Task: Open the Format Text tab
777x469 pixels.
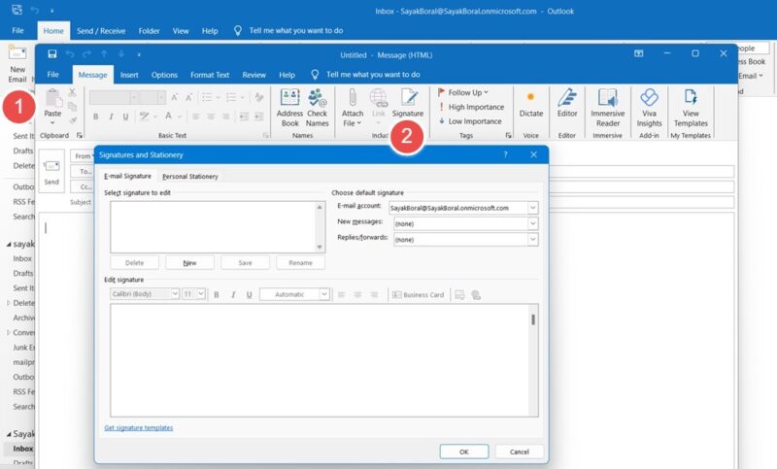Action: 210,75
